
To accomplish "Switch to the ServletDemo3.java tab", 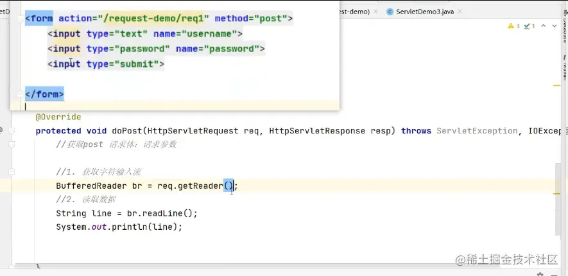I will click(x=424, y=12).
